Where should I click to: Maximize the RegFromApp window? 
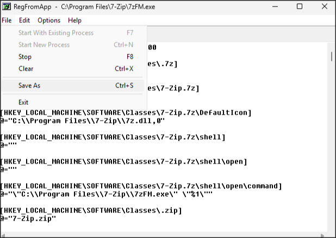tap(300, 7)
